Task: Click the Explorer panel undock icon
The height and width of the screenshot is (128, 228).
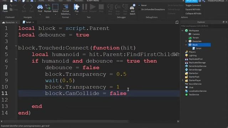Action: pyautogui.click(x=223, y=22)
